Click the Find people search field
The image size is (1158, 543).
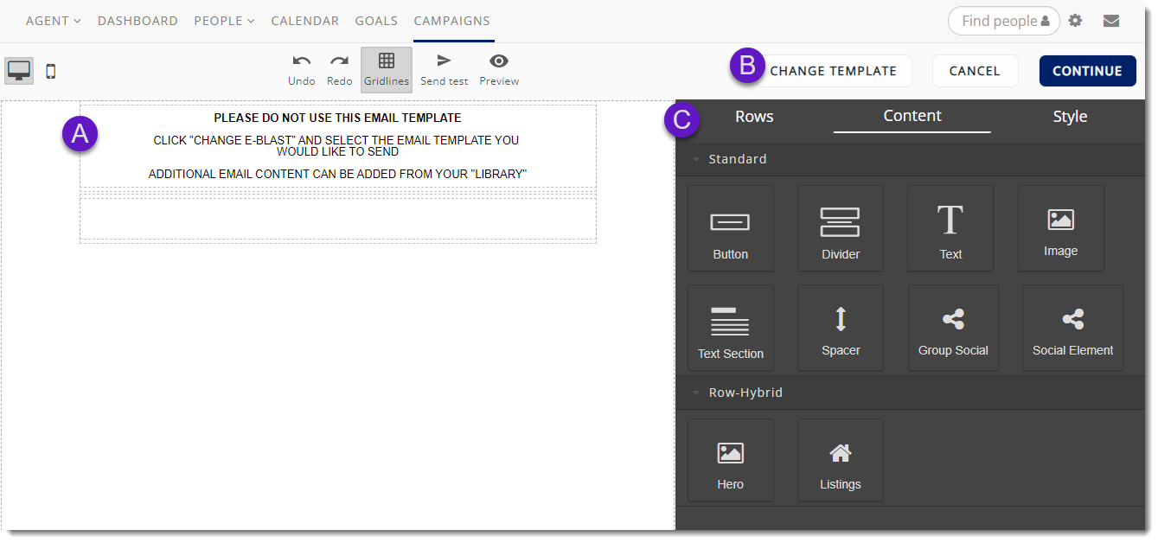(1003, 20)
